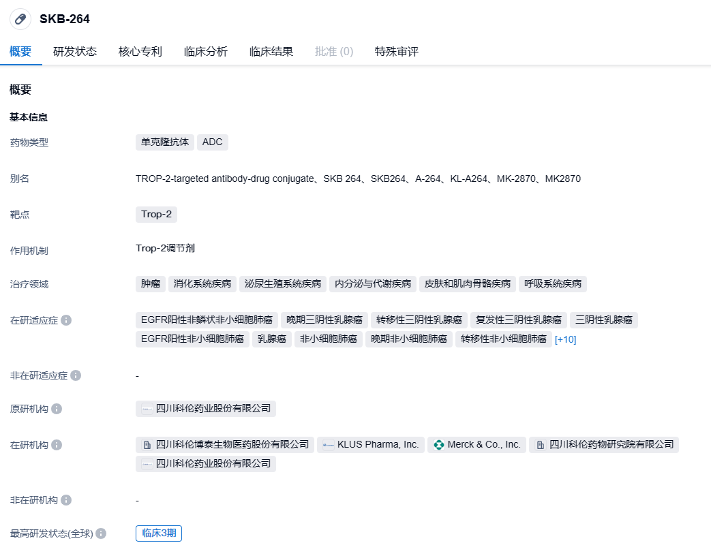The height and width of the screenshot is (543, 711).
Task: Click the 临床3期 status badge
Action: (159, 533)
